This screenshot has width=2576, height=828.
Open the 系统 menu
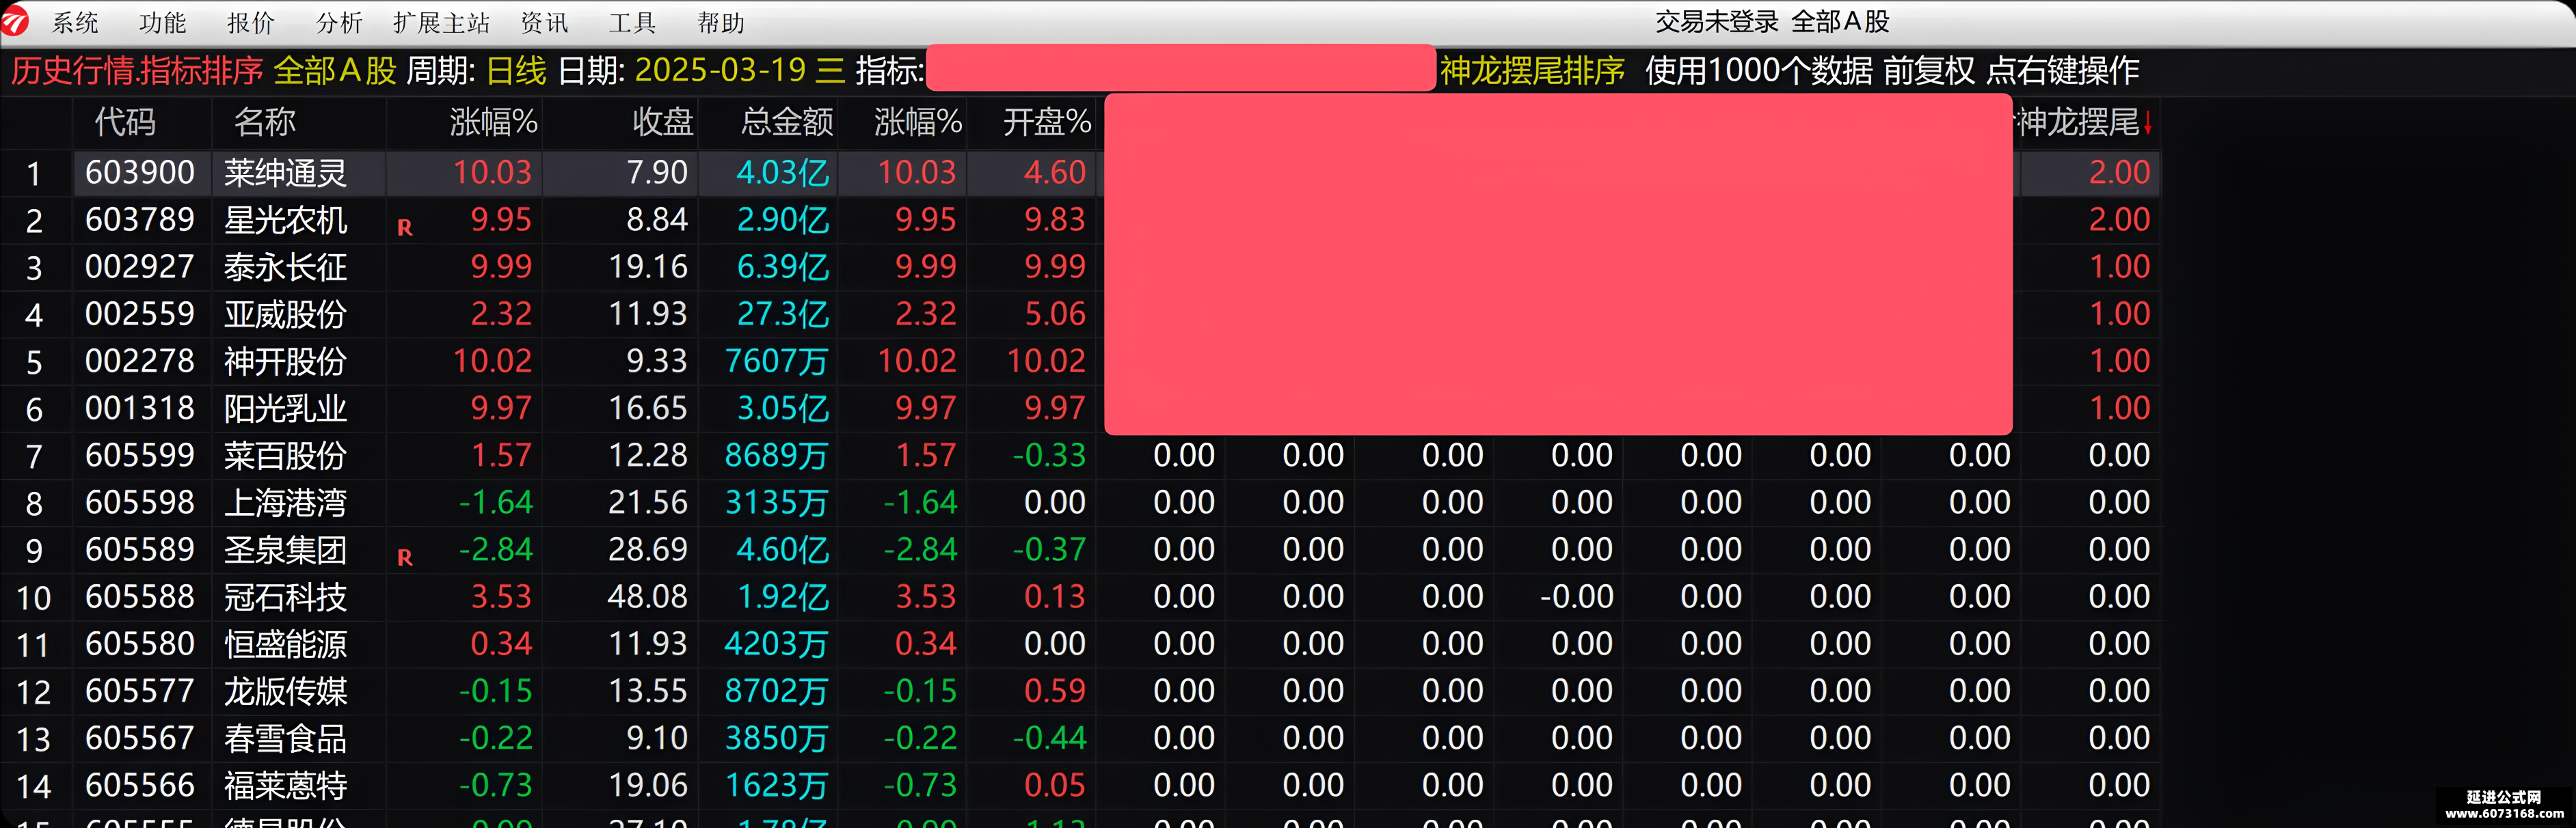point(75,22)
